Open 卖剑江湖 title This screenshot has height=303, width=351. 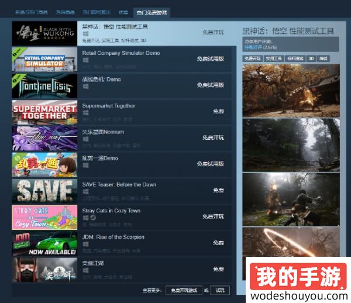point(93,263)
